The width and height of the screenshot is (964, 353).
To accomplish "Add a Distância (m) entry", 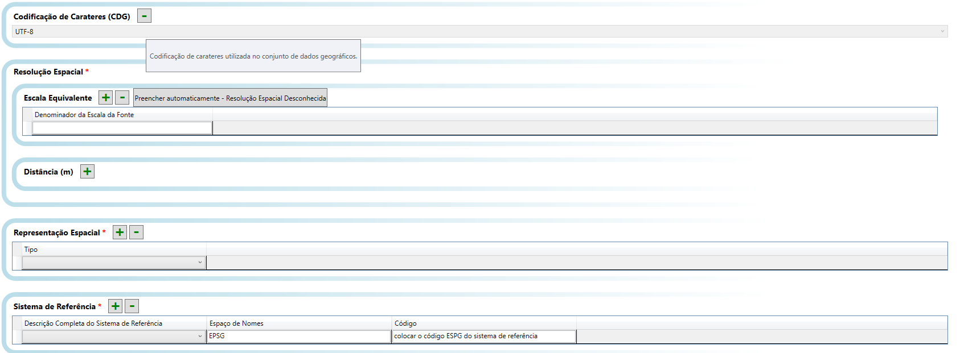I will click(x=87, y=172).
